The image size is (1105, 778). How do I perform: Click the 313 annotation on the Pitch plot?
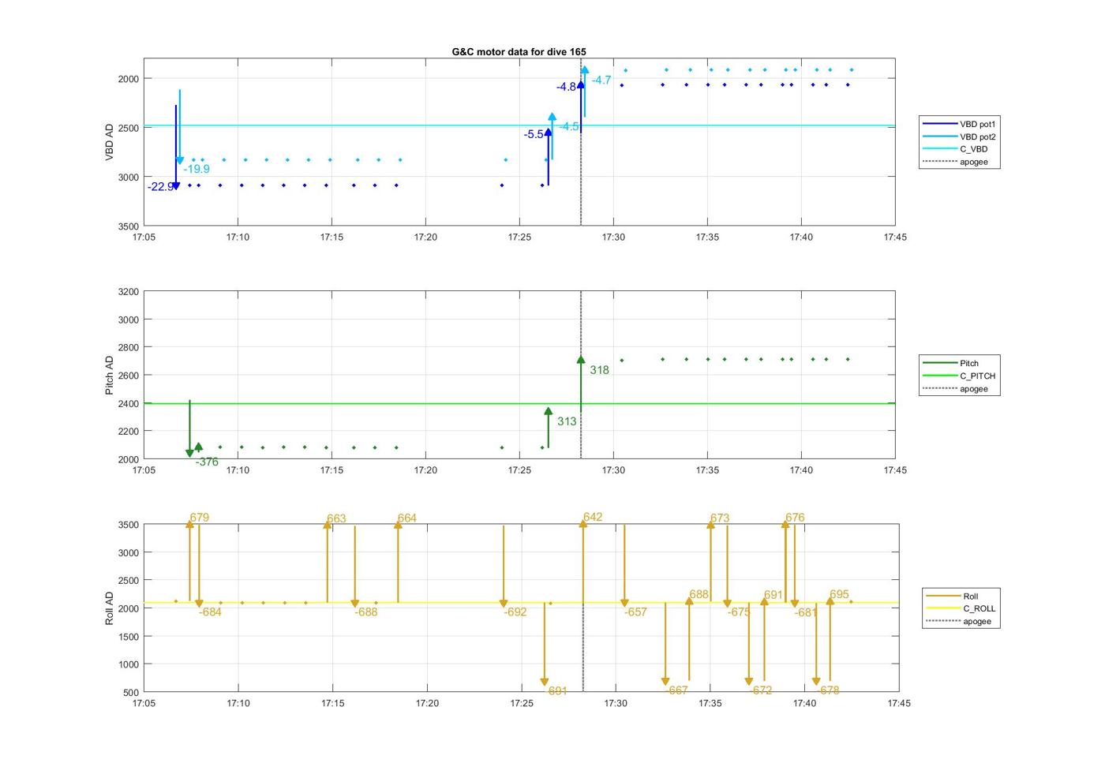[x=567, y=421]
